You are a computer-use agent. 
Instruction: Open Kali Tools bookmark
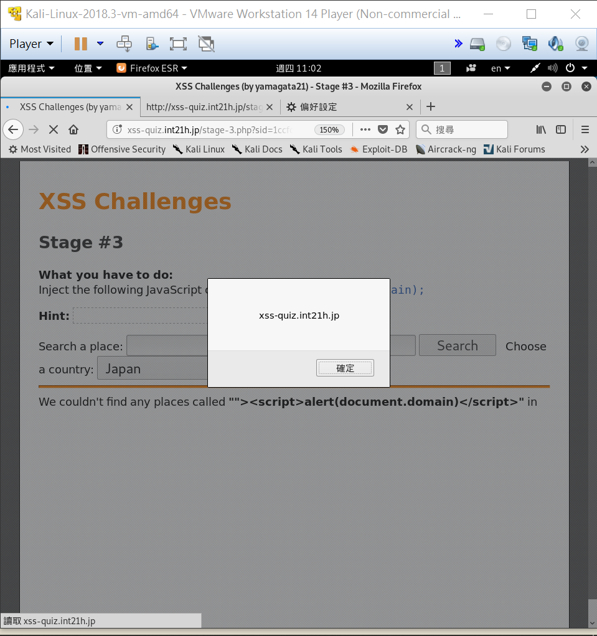[x=316, y=149]
